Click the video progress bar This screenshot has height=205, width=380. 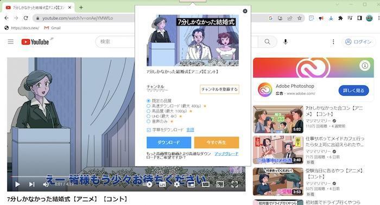(x=126, y=177)
